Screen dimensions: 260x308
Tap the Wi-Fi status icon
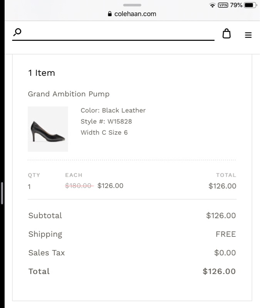tap(212, 5)
